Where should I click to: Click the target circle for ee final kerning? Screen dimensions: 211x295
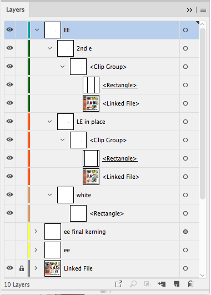185,232
